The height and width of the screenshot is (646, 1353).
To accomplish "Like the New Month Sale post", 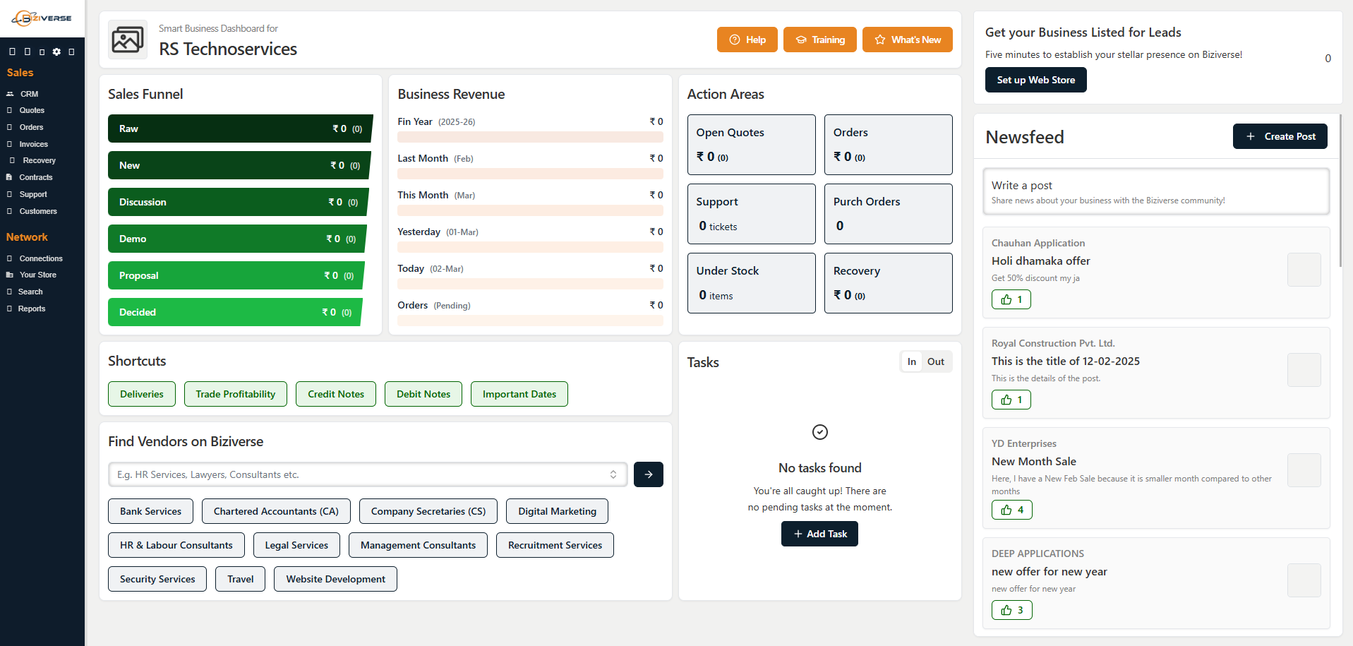I will pos(1011,510).
